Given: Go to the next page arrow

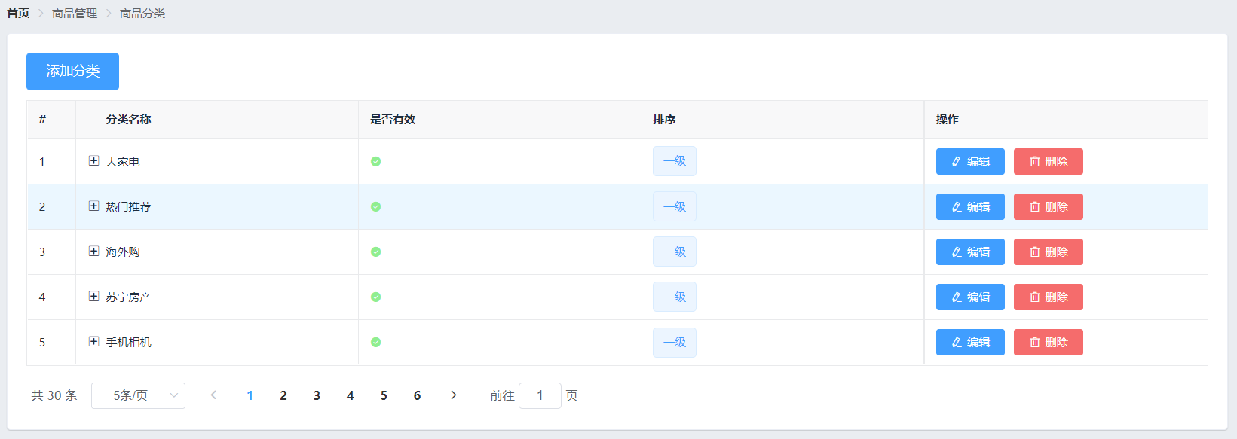Looking at the screenshot, I should tap(453, 395).
